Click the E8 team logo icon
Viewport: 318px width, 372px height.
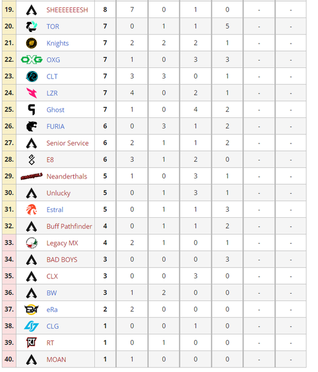click(x=31, y=160)
